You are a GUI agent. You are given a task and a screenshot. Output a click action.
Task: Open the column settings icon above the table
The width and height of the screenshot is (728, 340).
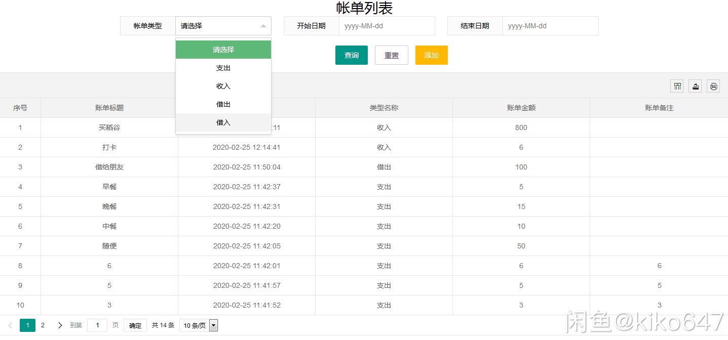[677, 86]
